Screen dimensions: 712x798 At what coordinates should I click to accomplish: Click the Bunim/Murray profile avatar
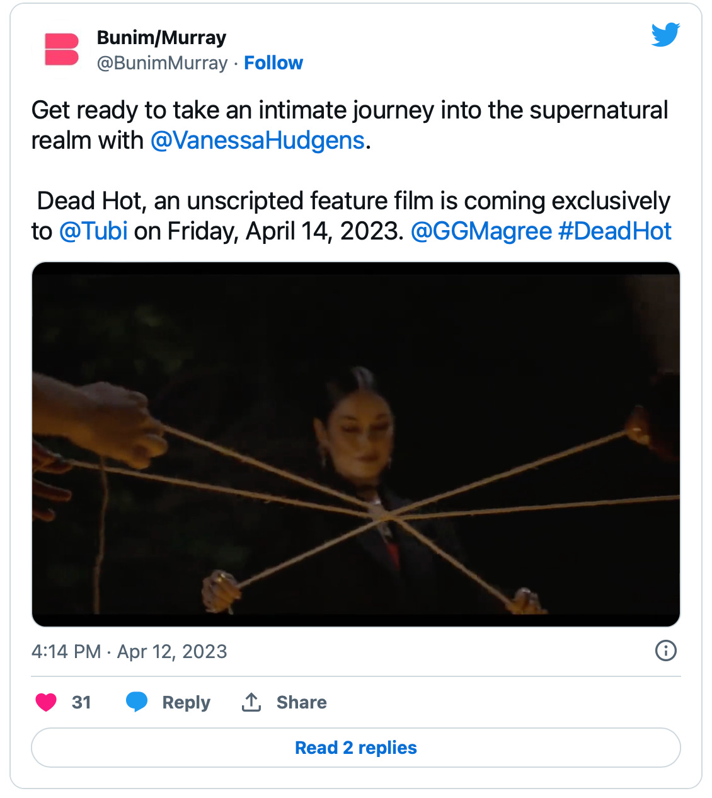point(62,49)
